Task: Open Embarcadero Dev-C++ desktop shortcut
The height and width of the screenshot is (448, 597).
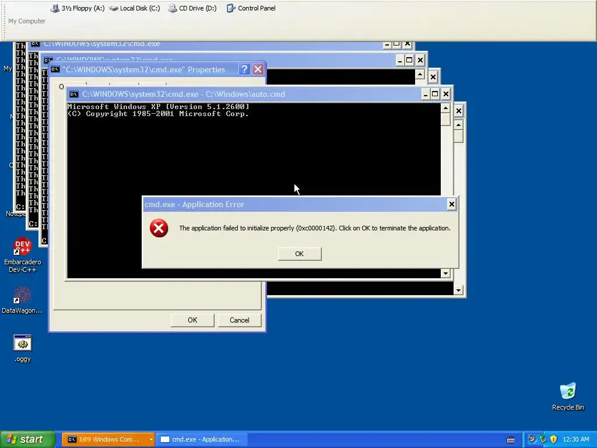Action: coord(23,255)
